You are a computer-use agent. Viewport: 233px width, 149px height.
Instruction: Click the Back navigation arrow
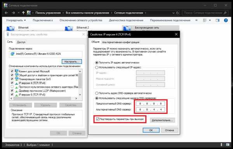click(6, 13)
